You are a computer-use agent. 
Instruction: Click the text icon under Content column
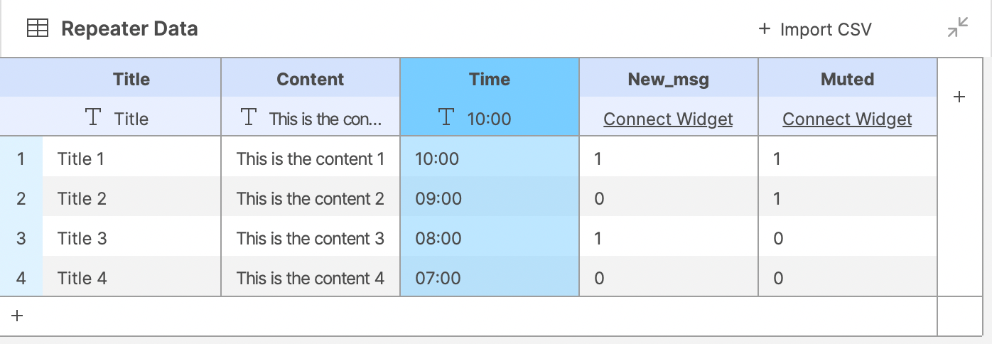tap(248, 117)
